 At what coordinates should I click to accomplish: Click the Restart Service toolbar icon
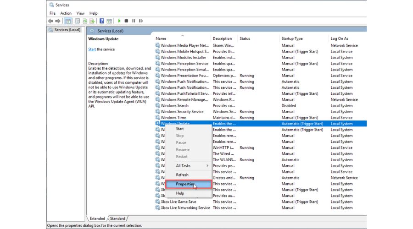[x=141, y=21]
